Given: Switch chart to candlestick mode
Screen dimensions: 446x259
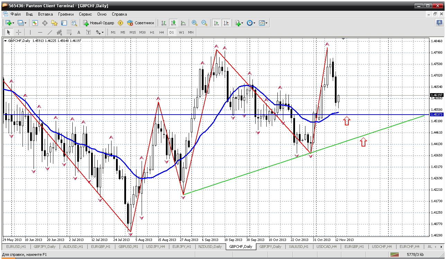Looking at the screenshot, I should pos(173,23).
